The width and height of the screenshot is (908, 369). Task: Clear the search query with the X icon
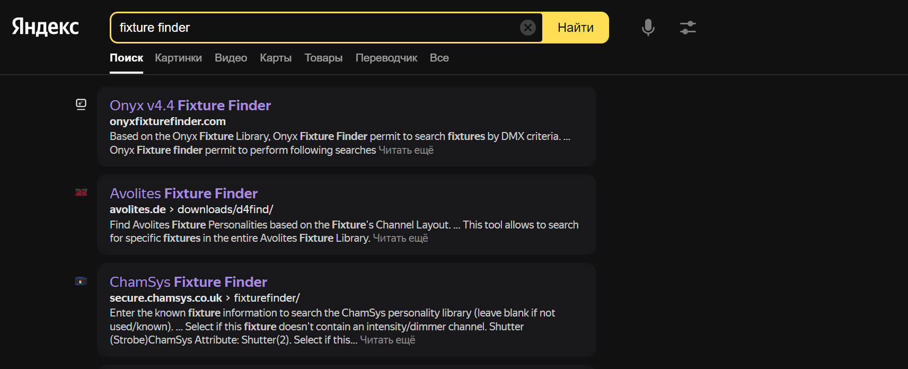(528, 28)
